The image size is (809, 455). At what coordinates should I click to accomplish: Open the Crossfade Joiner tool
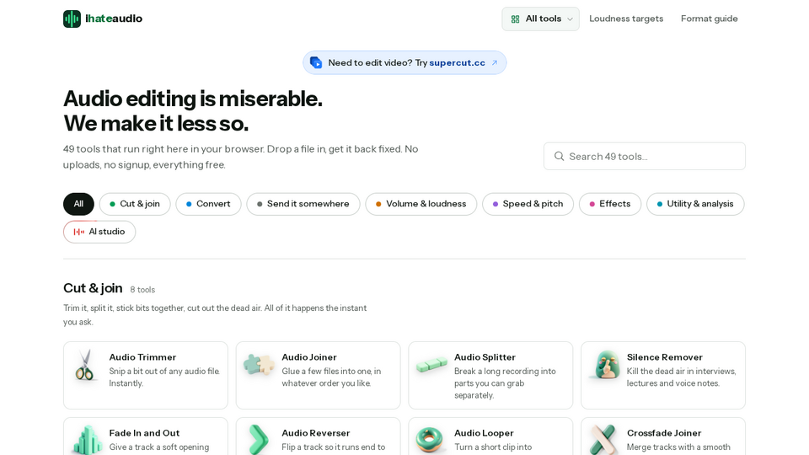pos(663,436)
